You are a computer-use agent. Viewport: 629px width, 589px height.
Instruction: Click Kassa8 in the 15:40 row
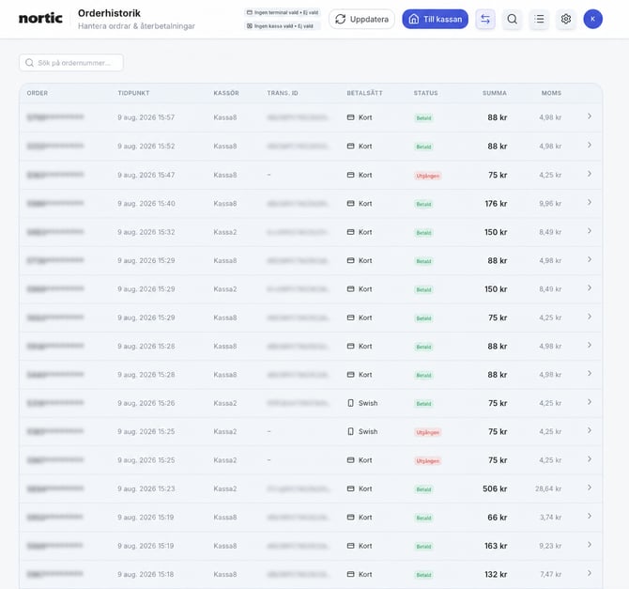225,204
